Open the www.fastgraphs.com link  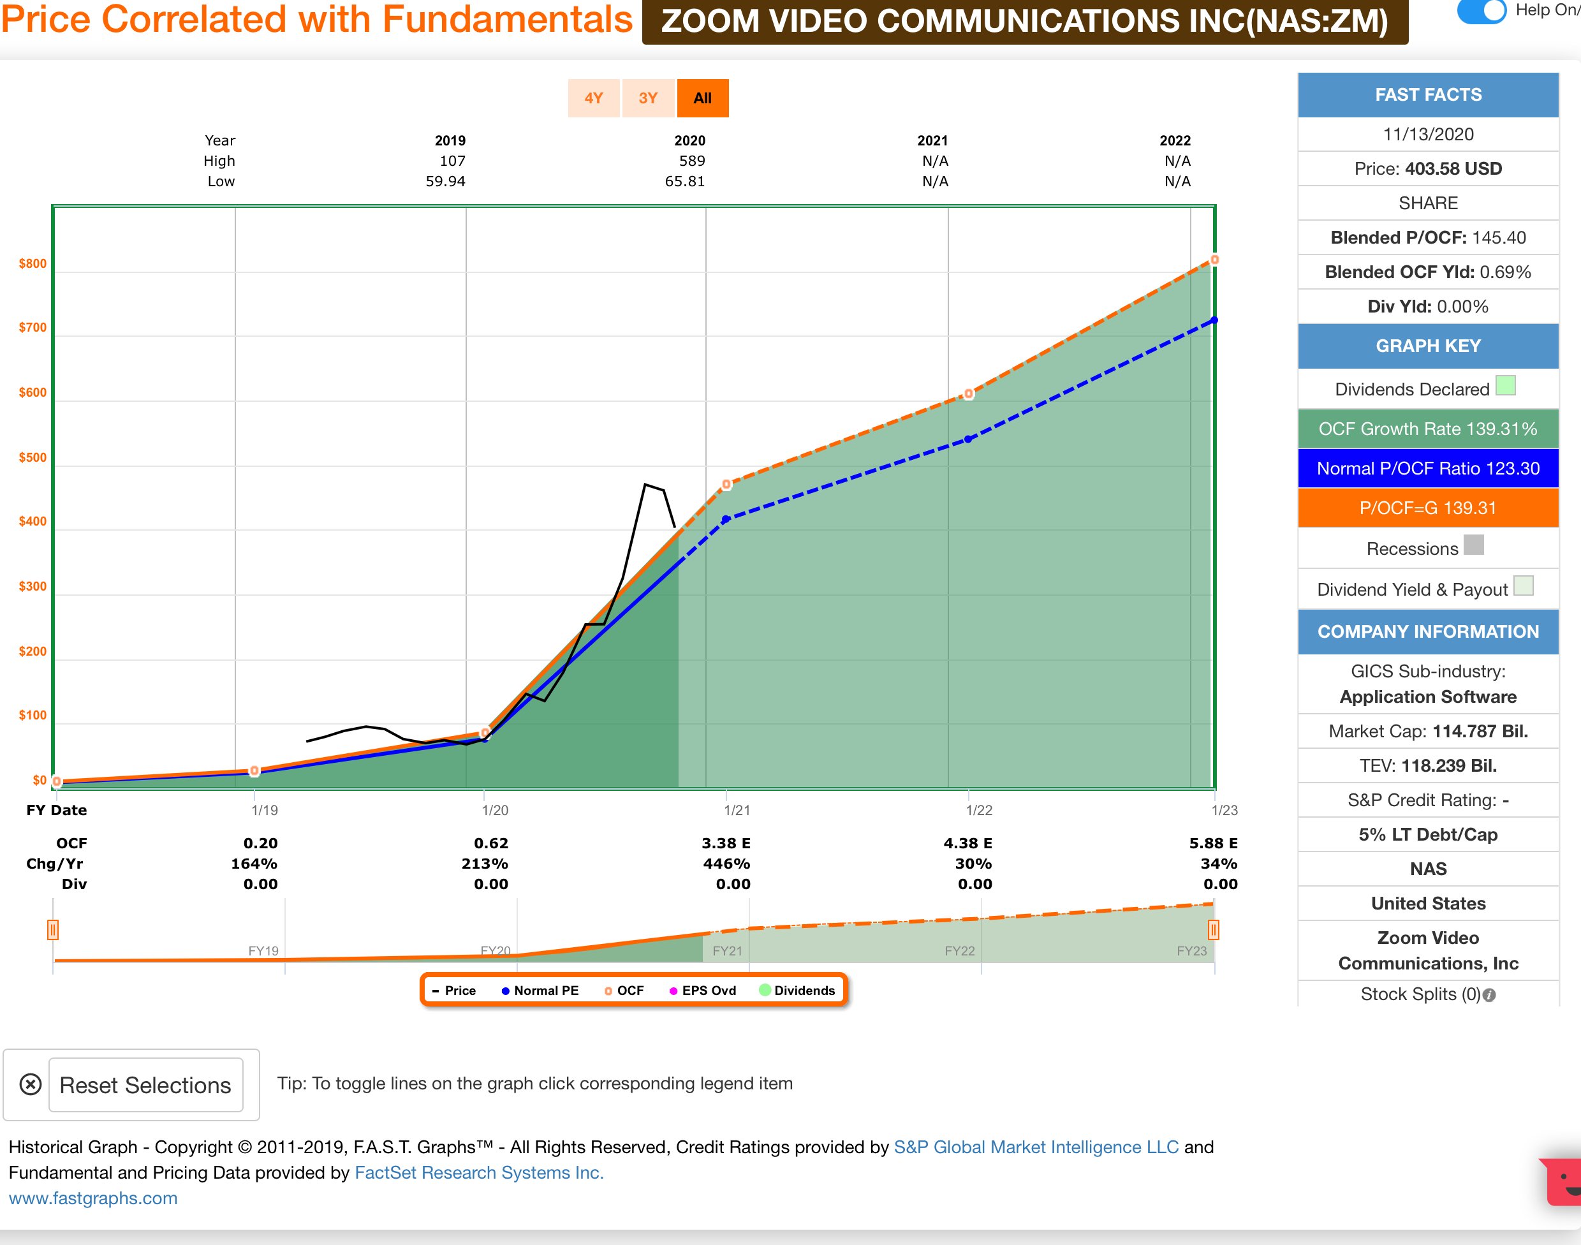pos(93,1198)
